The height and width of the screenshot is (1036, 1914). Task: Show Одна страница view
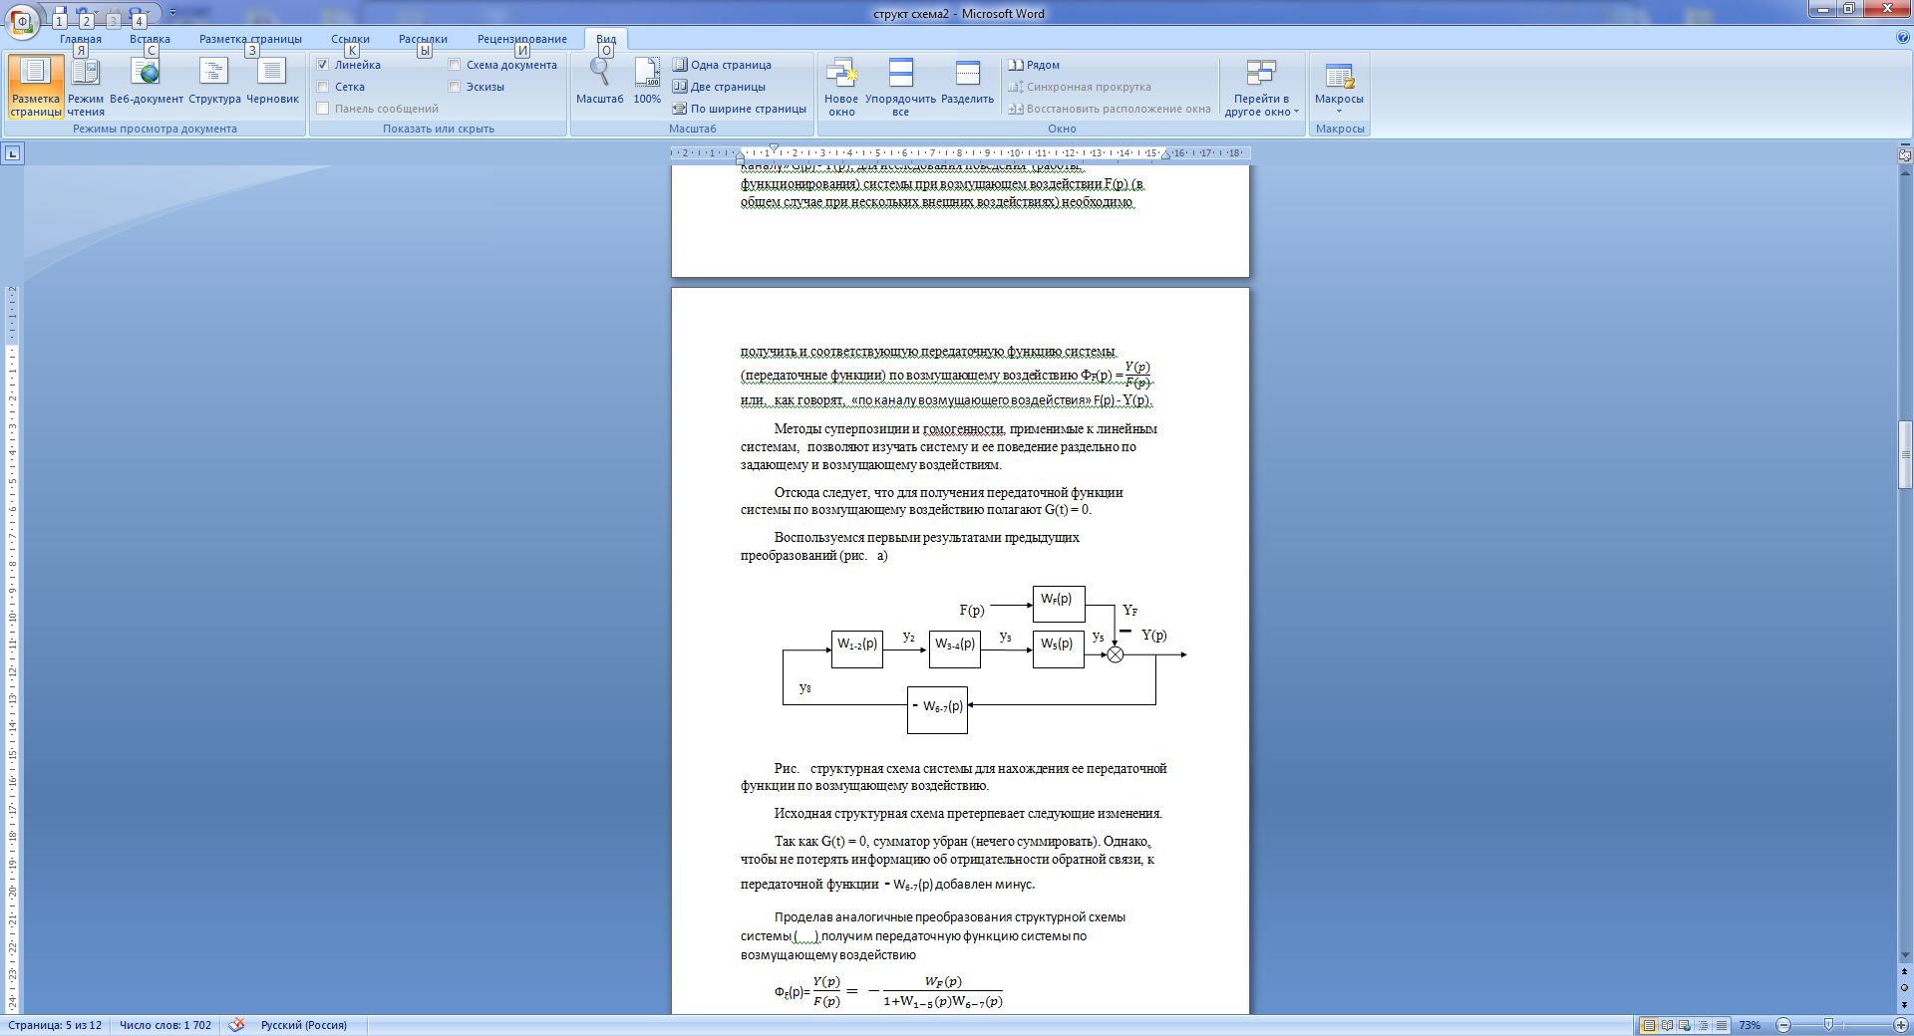click(723, 65)
